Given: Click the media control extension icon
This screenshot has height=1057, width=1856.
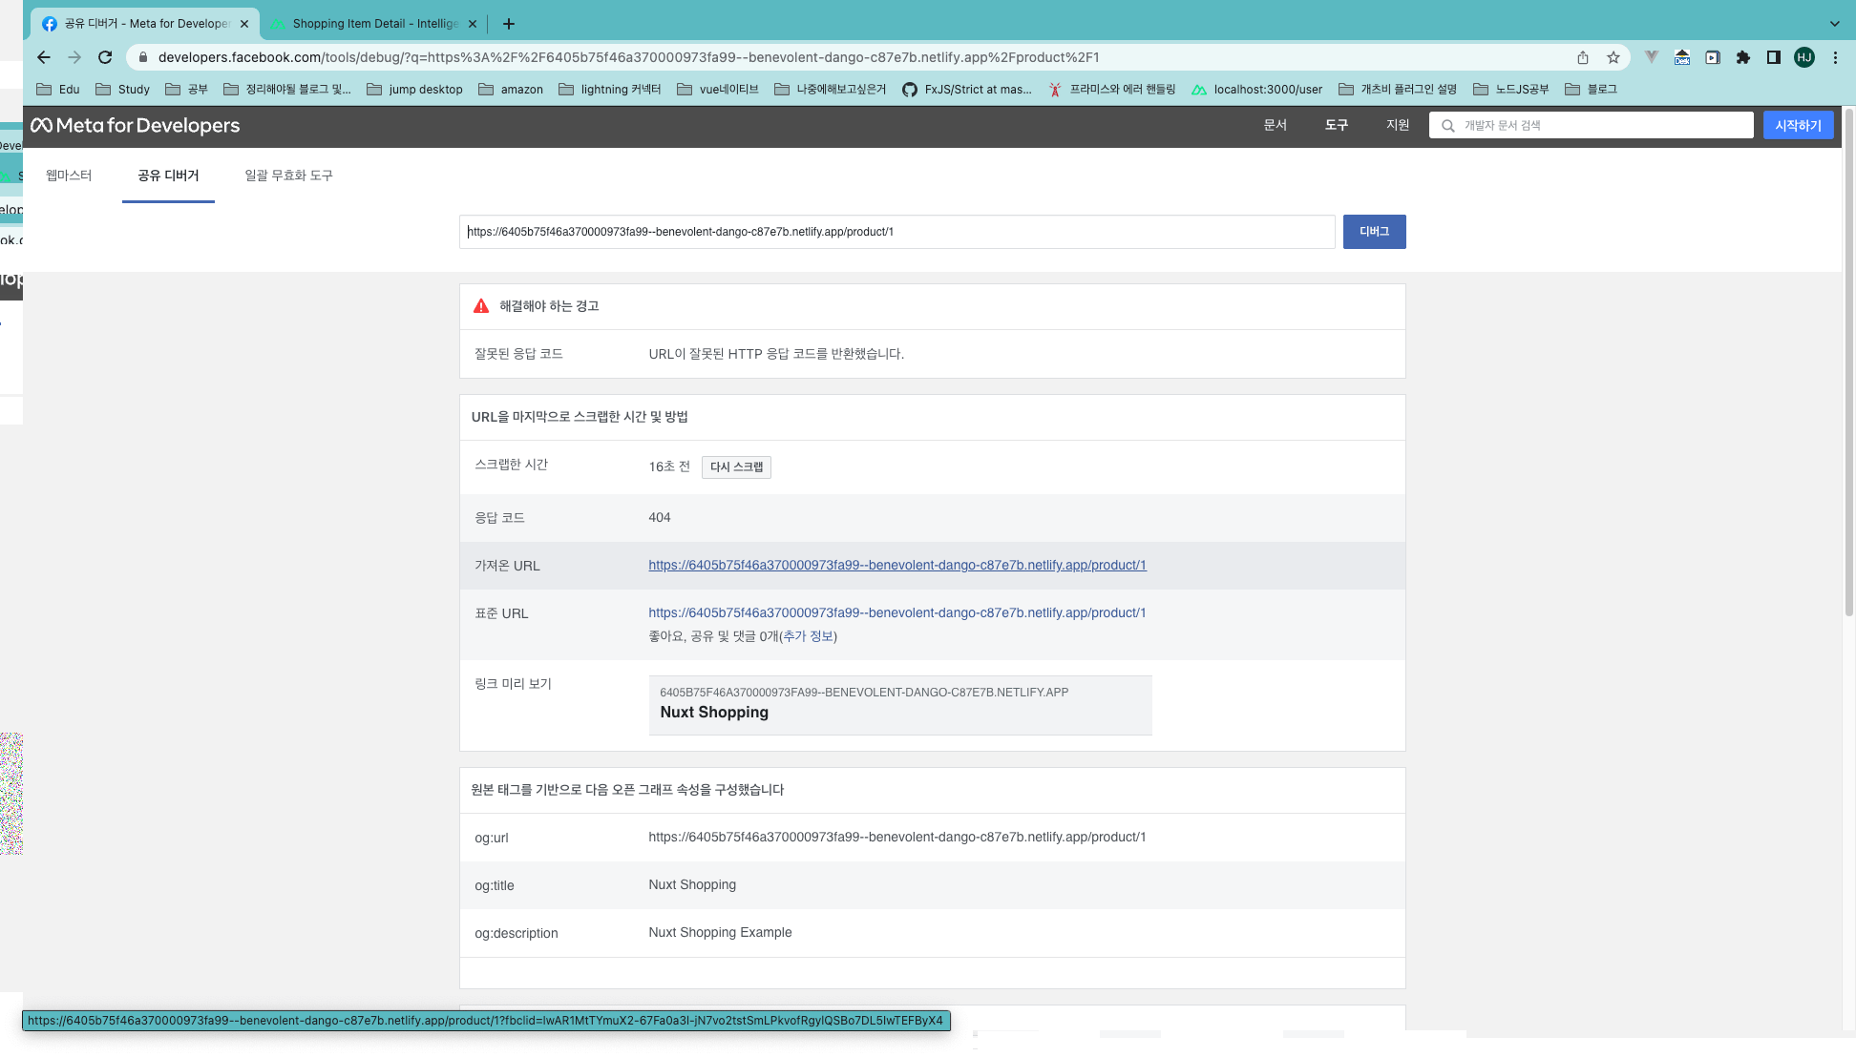Looking at the screenshot, I should 1713,57.
